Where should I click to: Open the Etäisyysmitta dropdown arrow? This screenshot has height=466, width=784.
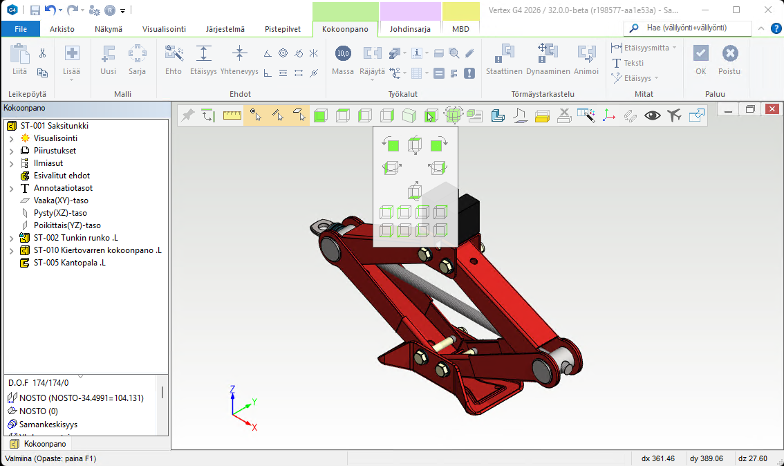675,48
